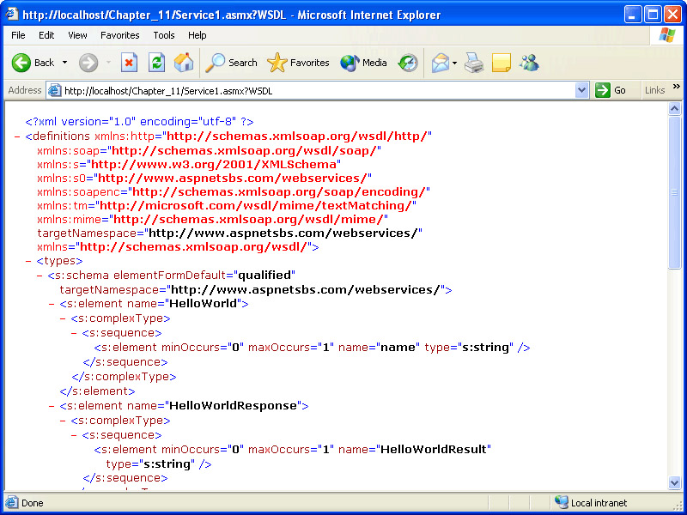The height and width of the screenshot is (515, 687).
Task: Open the Tools menu
Action: point(163,35)
